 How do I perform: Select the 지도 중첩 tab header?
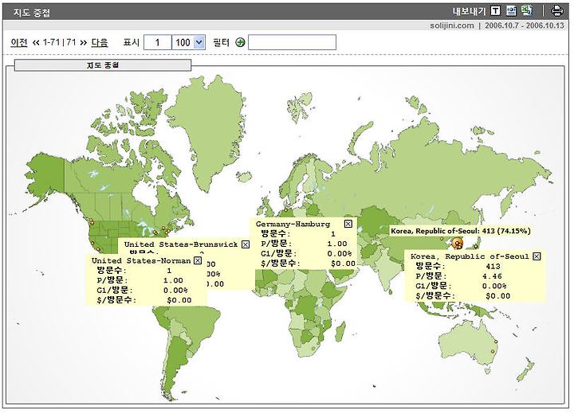tap(103, 65)
